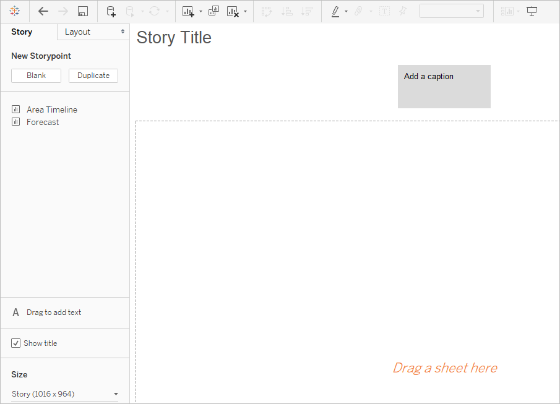560x404 pixels.
Task: Click the Tableau logo start icon
Action: pyautogui.click(x=15, y=11)
